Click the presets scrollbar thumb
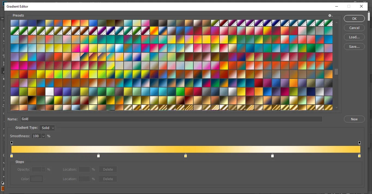372x194 pixels. (337, 72)
